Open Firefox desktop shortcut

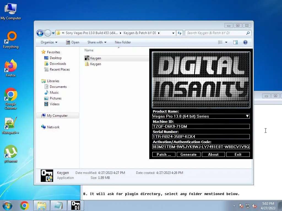pos(11,68)
